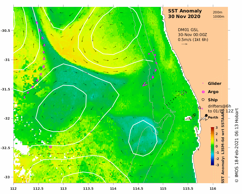Click the 'SST Anomaly' title text
The height and width of the screenshot is (194, 242).
185,11
